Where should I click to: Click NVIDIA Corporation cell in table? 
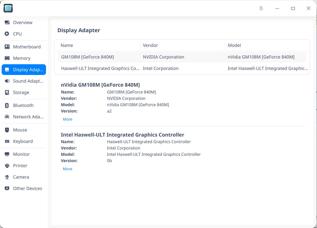click(x=163, y=57)
